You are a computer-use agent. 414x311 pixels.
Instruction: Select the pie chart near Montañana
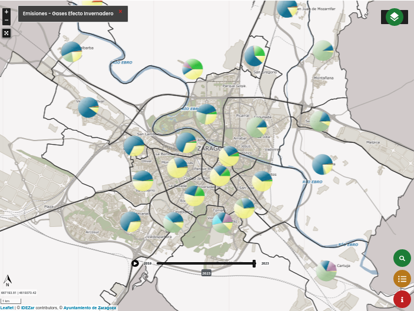(x=323, y=51)
